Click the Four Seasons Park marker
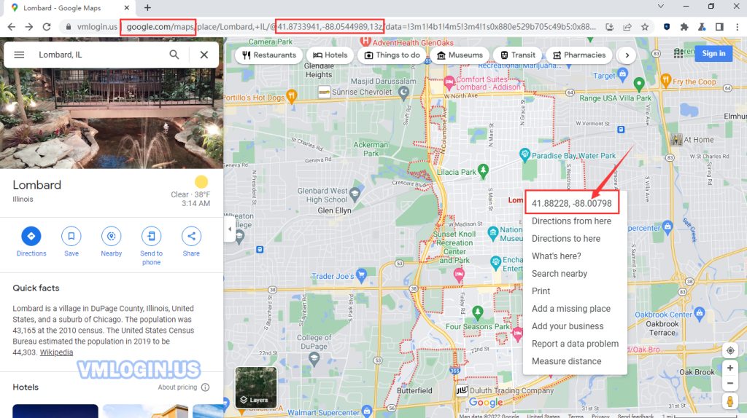The height and width of the screenshot is (418, 747). tap(477, 312)
